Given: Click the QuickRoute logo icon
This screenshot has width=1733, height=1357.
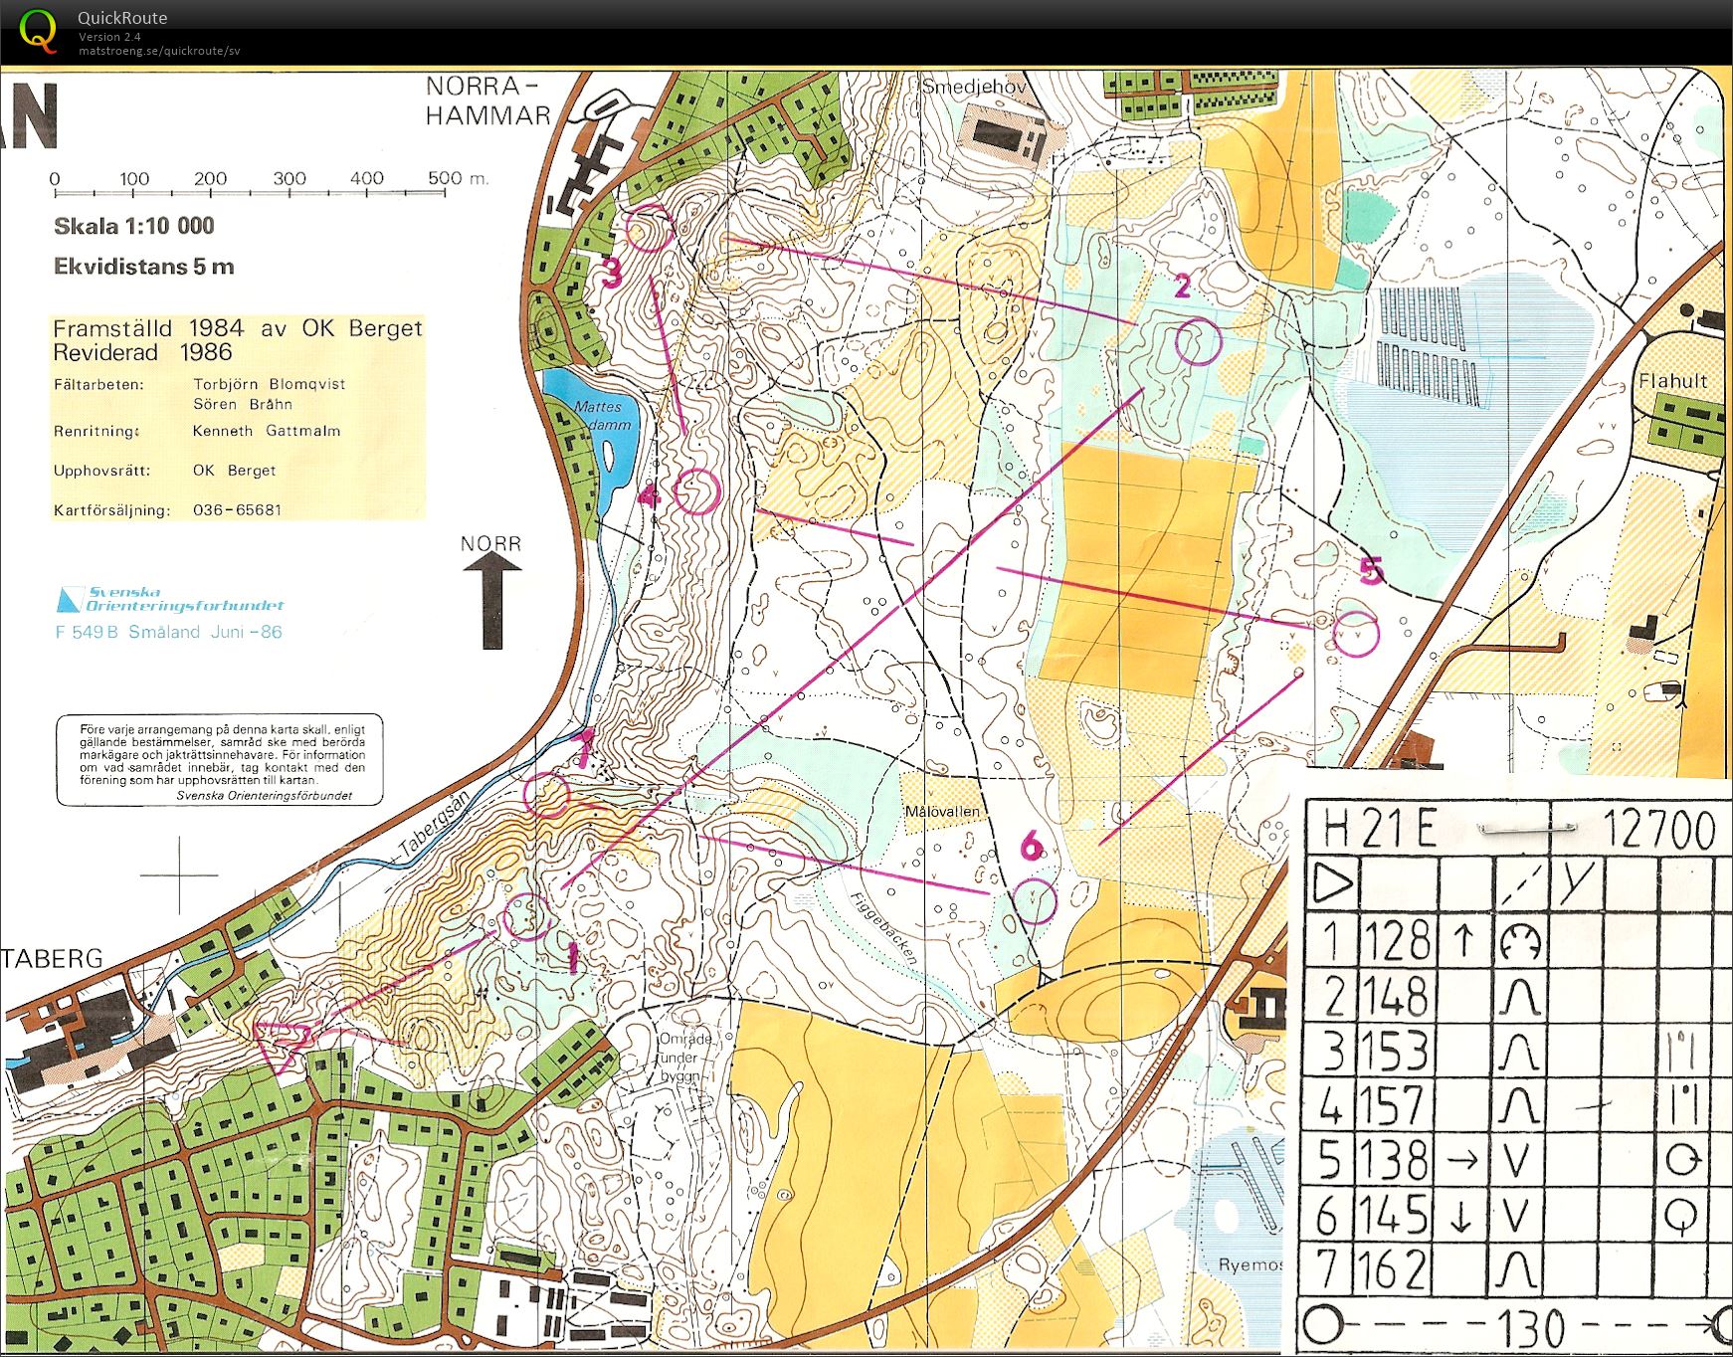Looking at the screenshot, I should pyautogui.click(x=38, y=31).
